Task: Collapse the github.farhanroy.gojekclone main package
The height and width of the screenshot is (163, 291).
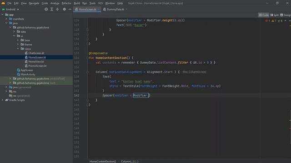Action: pos(10,27)
